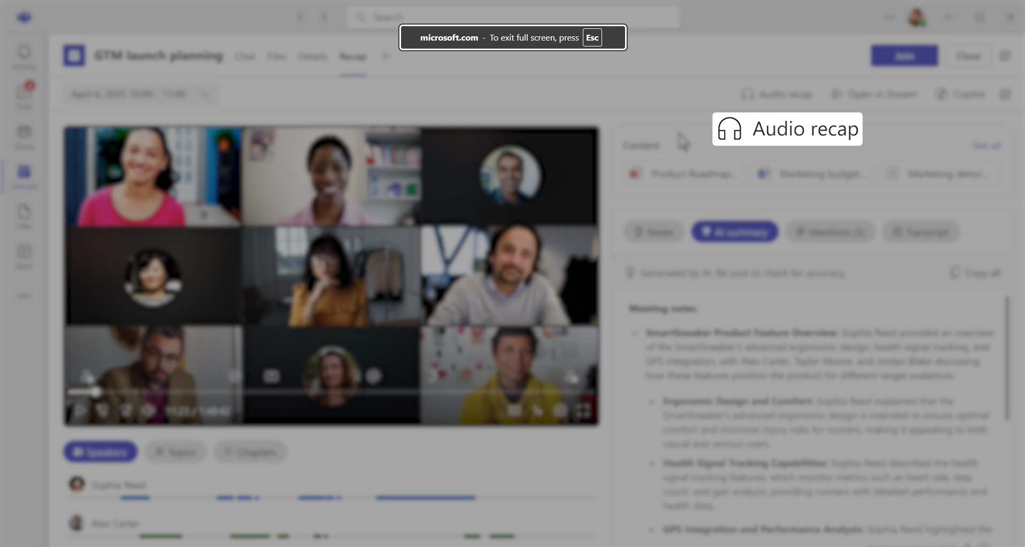
Task: Switch to the Topics view pill
Action: (x=175, y=452)
